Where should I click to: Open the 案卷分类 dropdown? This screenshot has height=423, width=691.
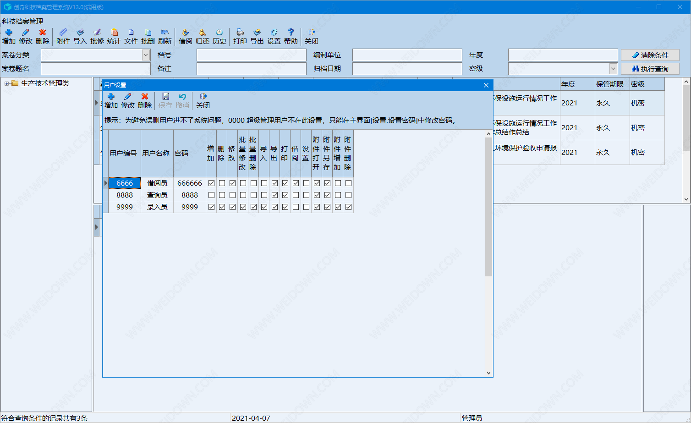pyautogui.click(x=146, y=55)
